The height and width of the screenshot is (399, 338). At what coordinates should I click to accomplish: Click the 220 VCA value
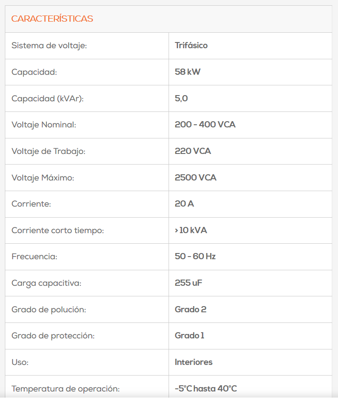click(x=193, y=151)
